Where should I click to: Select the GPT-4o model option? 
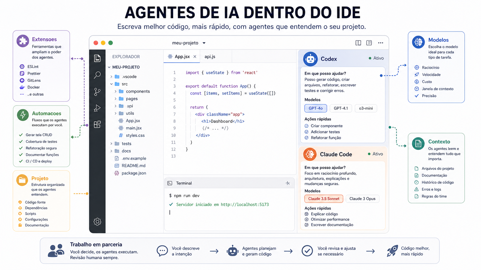[316, 108]
